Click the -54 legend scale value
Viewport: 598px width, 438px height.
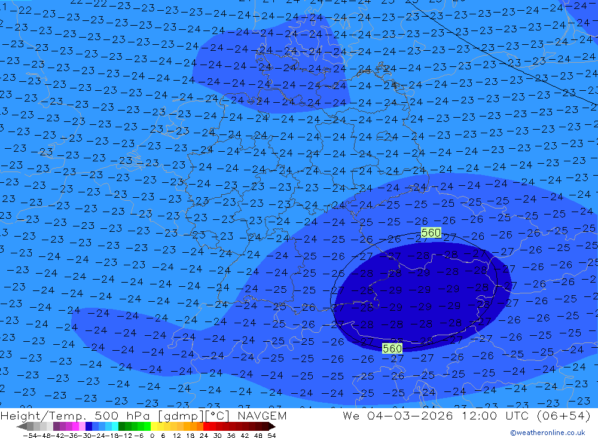pyautogui.click(x=30, y=436)
